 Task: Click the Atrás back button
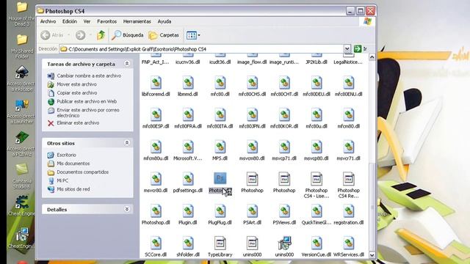[52, 35]
